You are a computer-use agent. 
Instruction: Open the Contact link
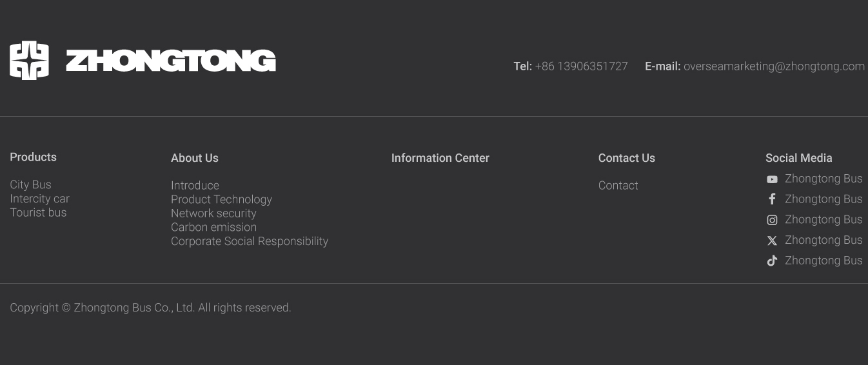point(618,185)
